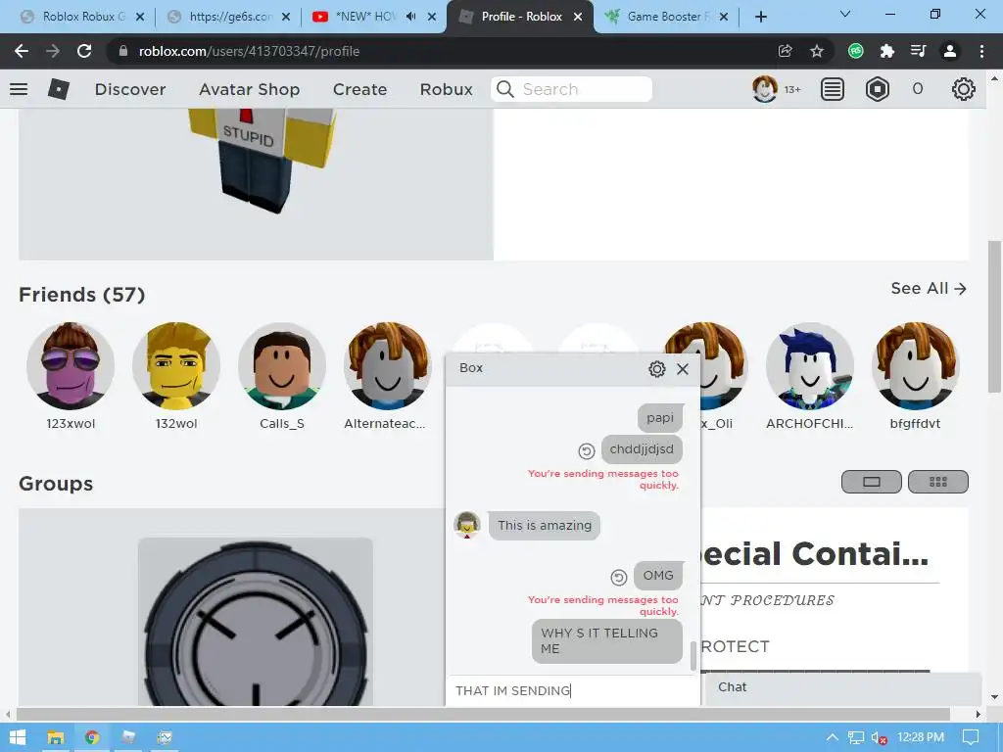The height and width of the screenshot is (752, 1003).
Task: Click the sender avatar beside 'This is amazing'
Action: [467, 525]
